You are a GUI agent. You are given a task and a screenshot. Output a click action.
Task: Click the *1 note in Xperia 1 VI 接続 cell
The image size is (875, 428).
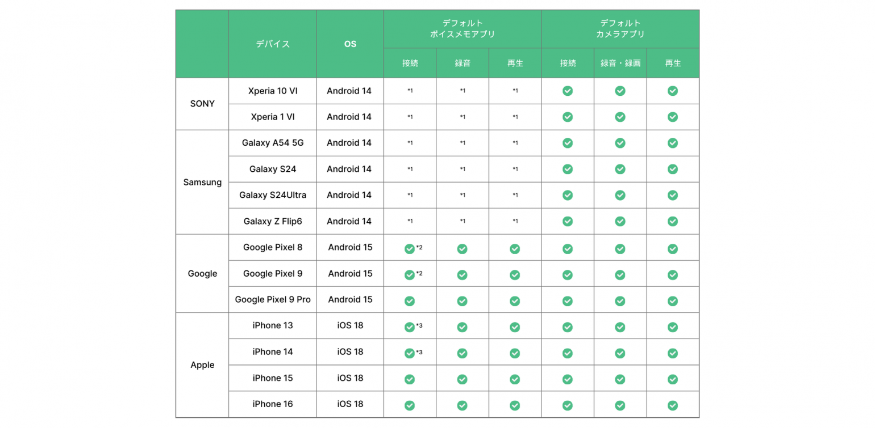pos(410,117)
